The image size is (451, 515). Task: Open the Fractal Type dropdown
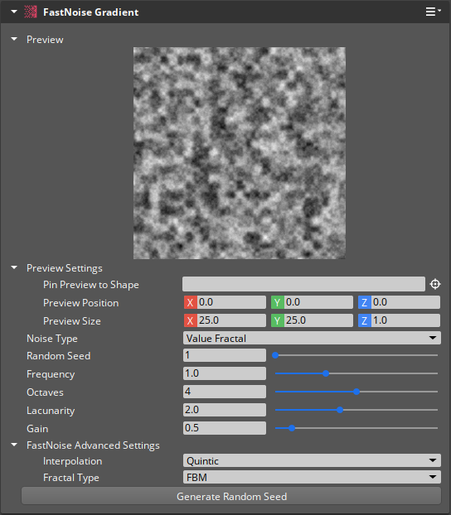(312, 477)
